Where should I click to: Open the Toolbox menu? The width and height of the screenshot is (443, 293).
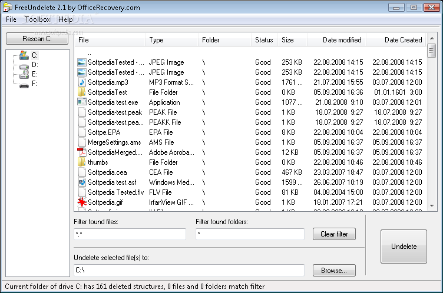tap(37, 19)
